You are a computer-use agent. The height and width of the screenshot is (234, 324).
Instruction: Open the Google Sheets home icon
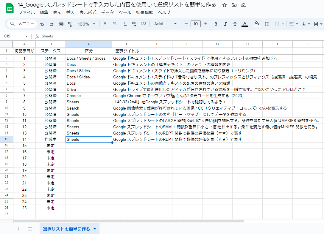point(10,9)
